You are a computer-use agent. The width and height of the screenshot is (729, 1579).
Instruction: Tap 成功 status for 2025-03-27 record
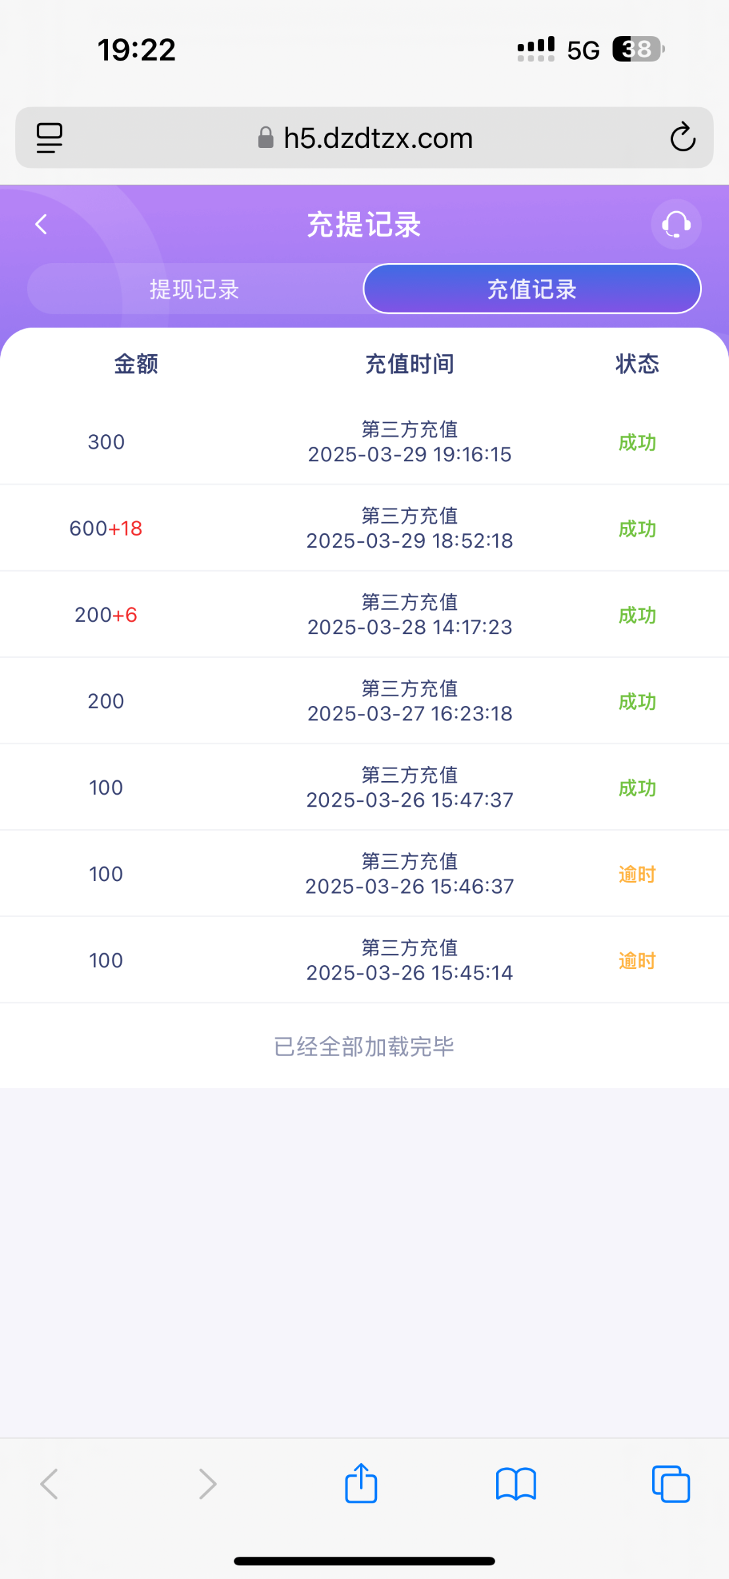637,701
